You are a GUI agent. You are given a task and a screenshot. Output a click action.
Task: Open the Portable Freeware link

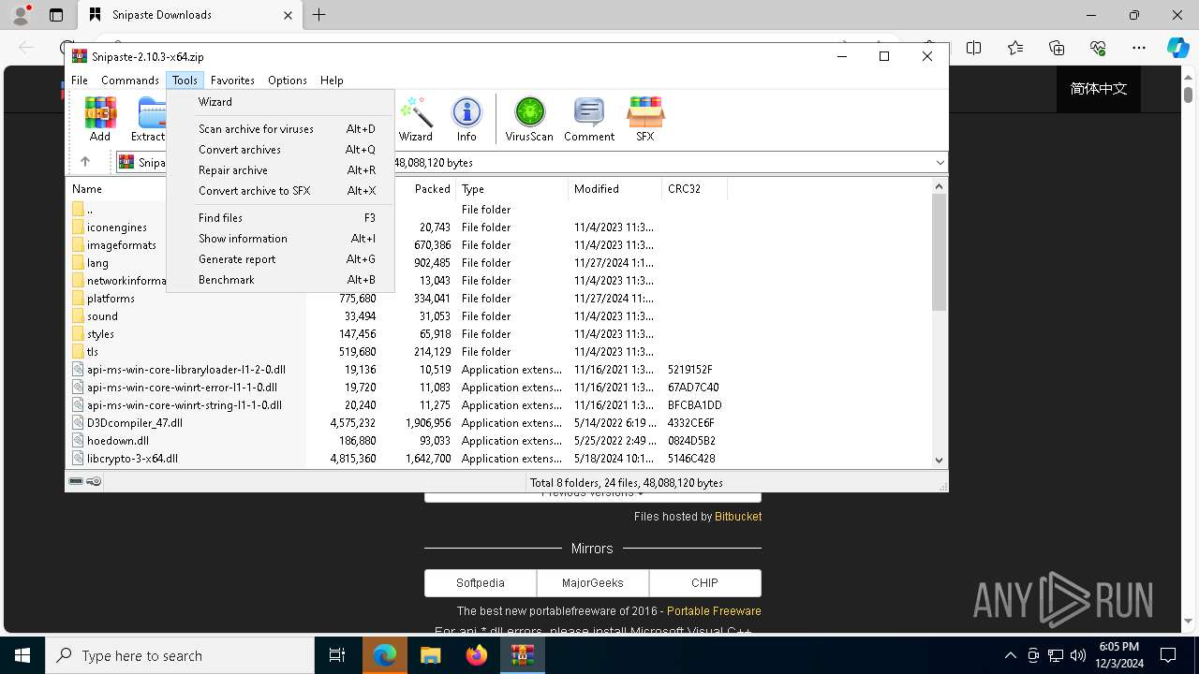click(x=714, y=611)
